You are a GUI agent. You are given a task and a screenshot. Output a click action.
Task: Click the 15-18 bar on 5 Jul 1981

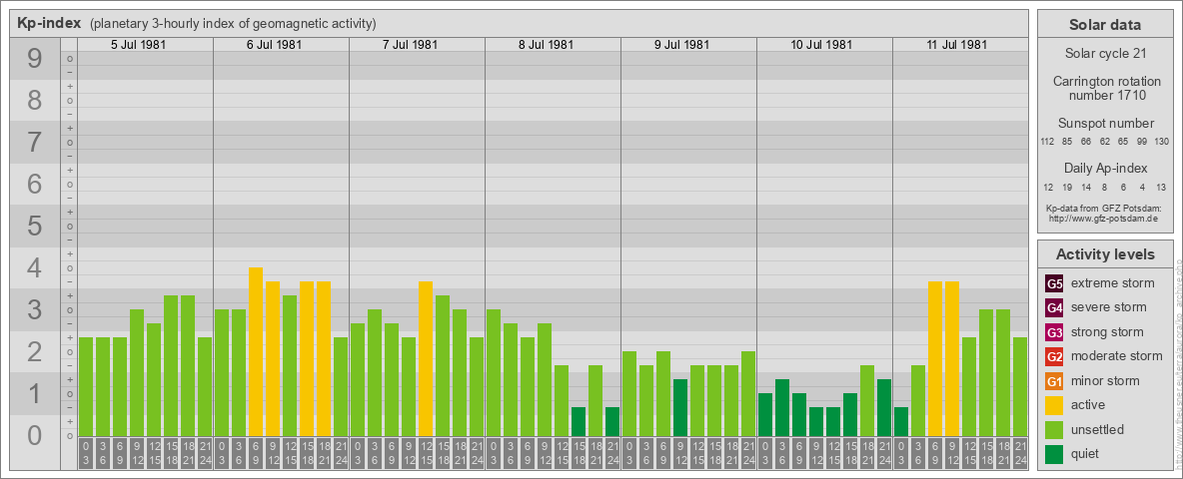point(171,366)
